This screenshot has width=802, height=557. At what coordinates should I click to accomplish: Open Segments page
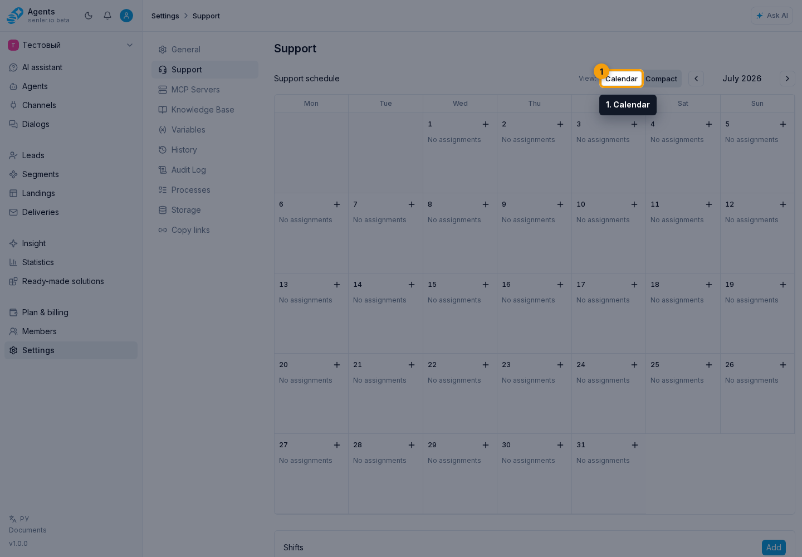(71, 174)
